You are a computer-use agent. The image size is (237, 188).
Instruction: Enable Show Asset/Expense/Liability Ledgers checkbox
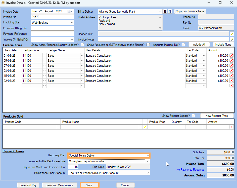pyautogui.click(x=82, y=45)
